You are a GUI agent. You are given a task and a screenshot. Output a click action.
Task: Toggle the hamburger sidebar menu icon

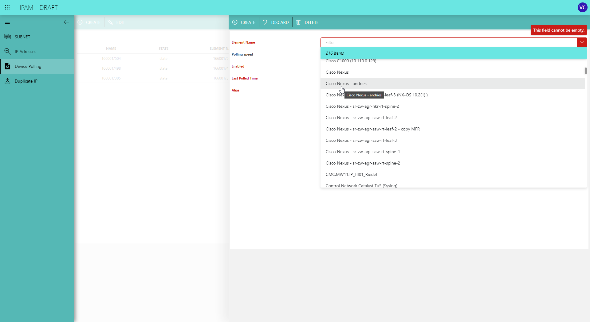(7, 22)
